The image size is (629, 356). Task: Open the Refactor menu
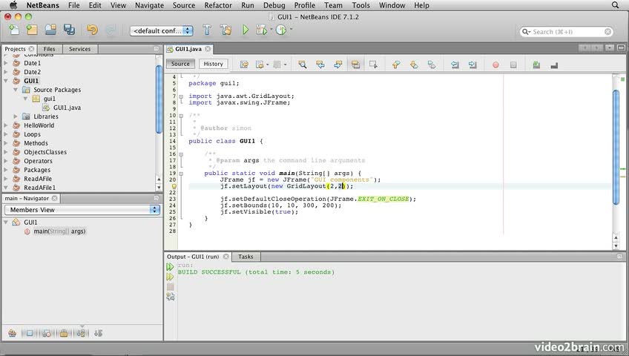pyautogui.click(x=218, y=5)
